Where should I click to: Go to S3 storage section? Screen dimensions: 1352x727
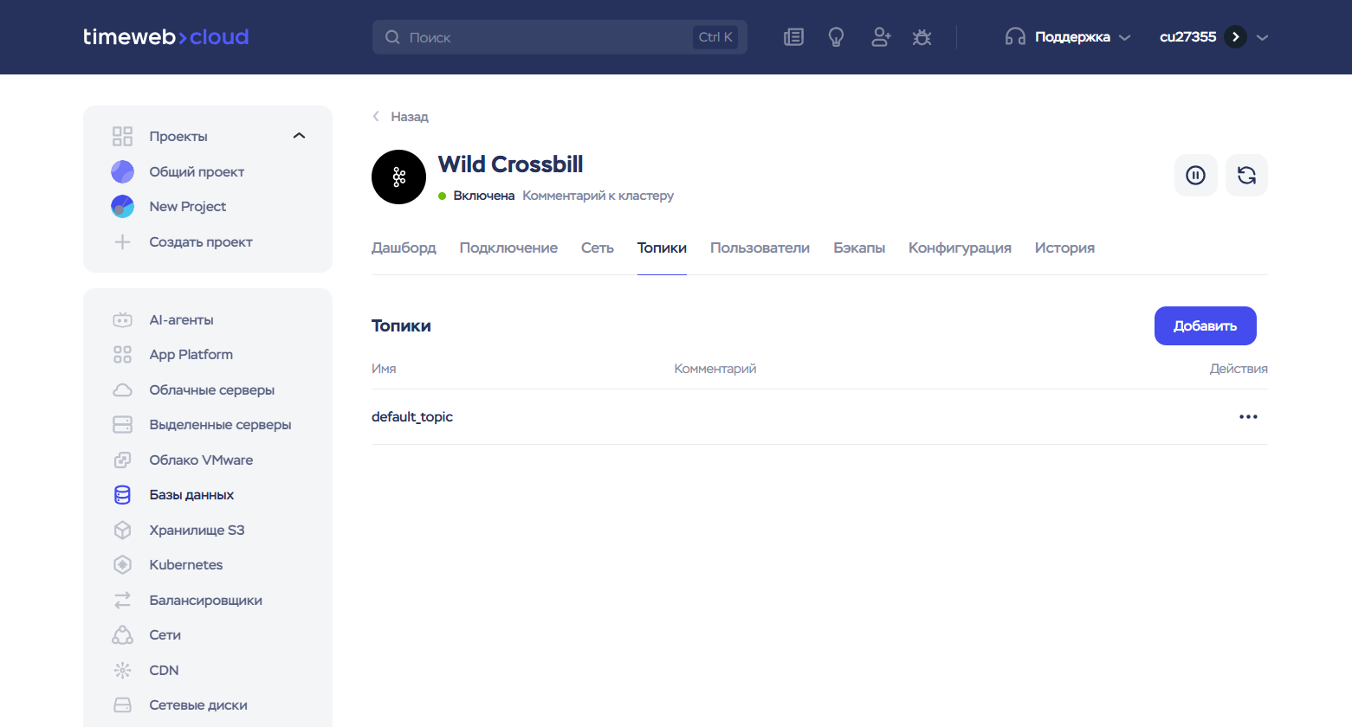click(x=197, y=530)
